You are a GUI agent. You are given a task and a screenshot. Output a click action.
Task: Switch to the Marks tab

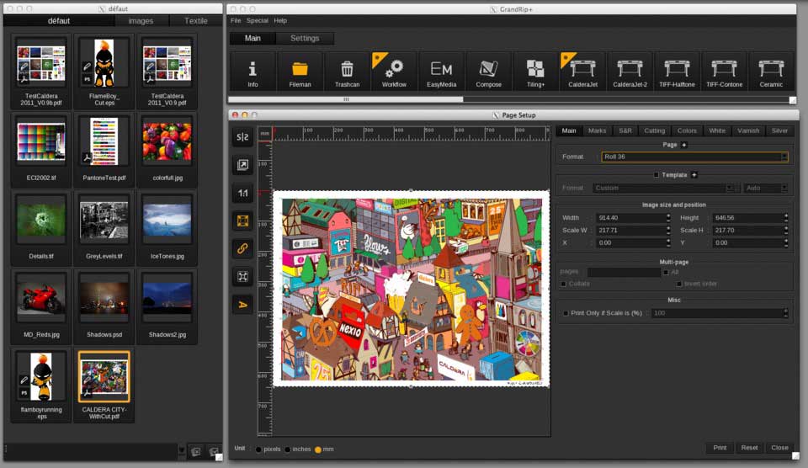pos(597,131)
